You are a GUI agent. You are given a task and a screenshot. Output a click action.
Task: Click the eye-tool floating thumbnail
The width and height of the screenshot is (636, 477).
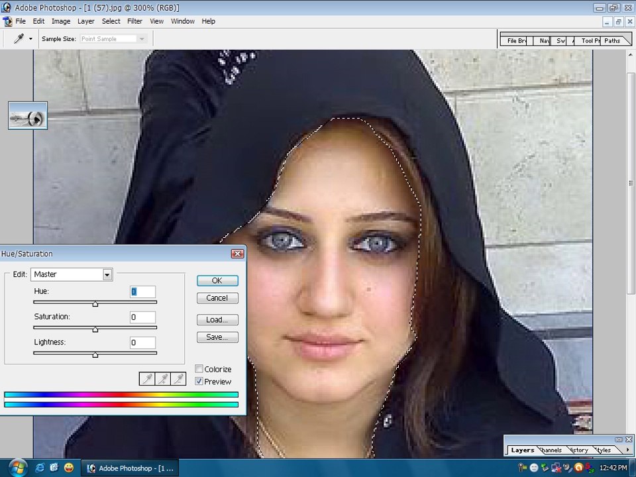28,115
